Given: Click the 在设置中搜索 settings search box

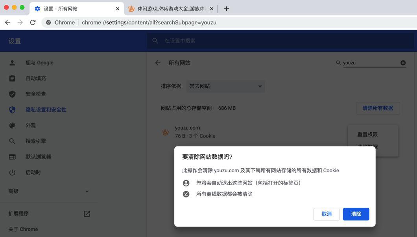Looking at the screenshot, I should (x=280, y=40).
